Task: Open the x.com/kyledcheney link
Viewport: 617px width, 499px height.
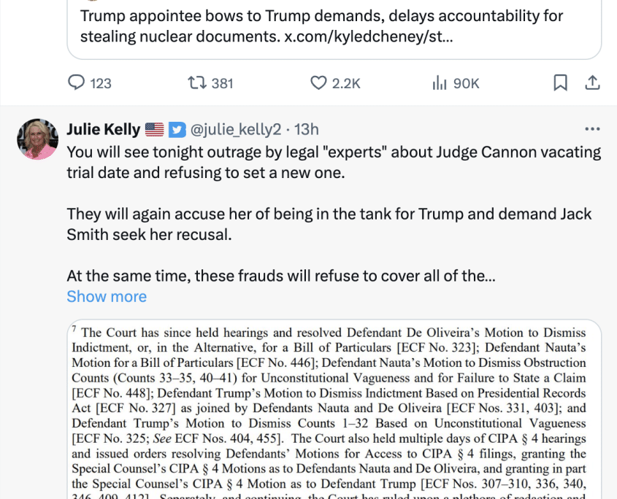Action: 368,36
